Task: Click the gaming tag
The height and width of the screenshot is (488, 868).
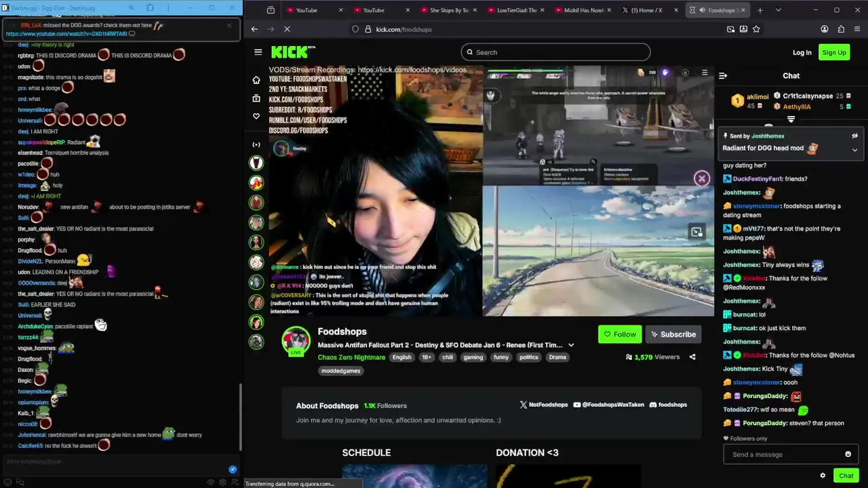Action: coord(473,357)
